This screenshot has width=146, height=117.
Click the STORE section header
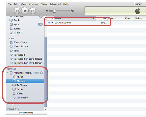tap(11, 38)
